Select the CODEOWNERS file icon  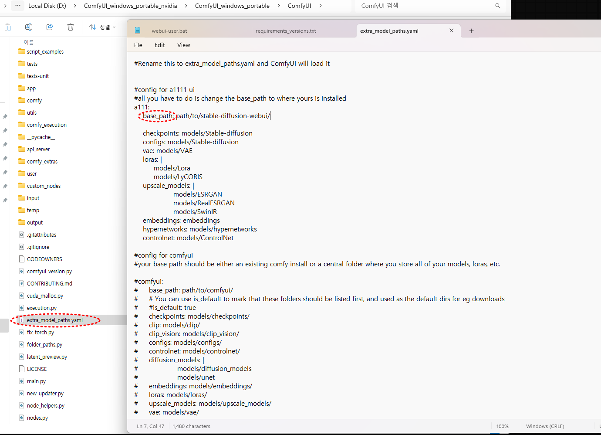(22, 259)
